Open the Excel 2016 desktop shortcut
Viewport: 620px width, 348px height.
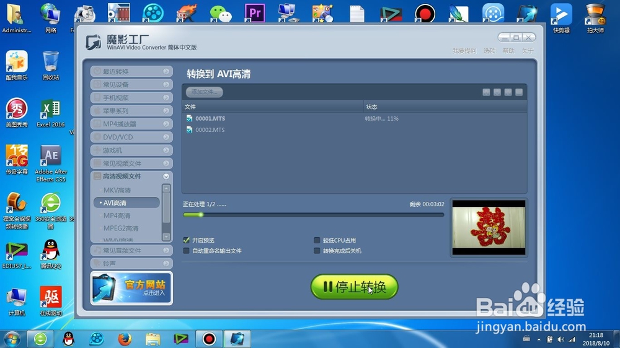point(51,113)
